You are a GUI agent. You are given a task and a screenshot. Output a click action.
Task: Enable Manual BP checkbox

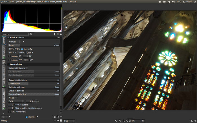coord(10,56)
